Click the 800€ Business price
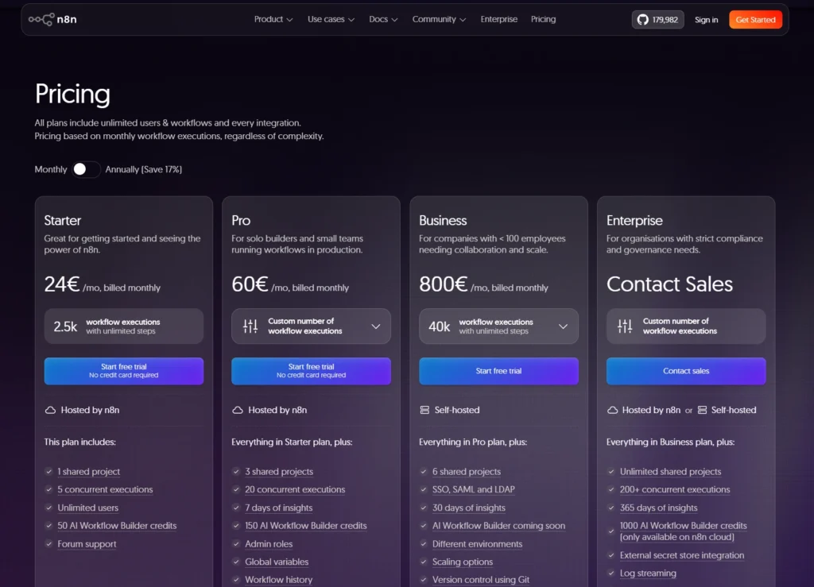The width and height of the screenshot is (814, 587). (443, 284)
